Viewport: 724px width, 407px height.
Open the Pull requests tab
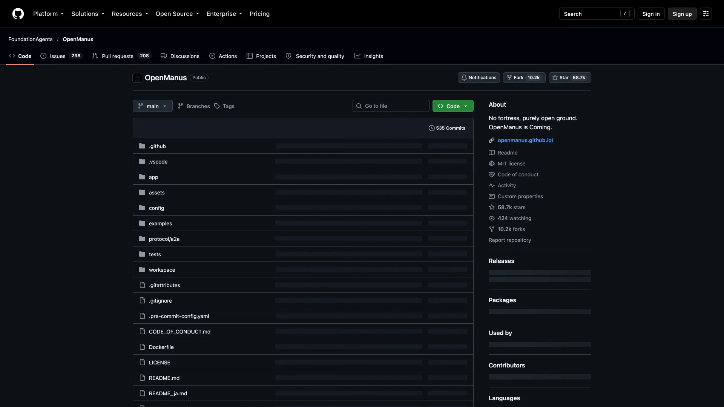pyautogui.click(x=121, y=56)
